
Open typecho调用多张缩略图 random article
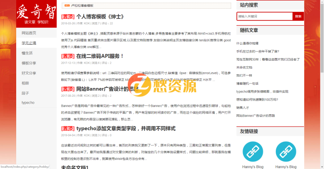point(262,92)
